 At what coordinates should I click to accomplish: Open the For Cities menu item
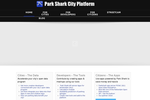point(45,13)
